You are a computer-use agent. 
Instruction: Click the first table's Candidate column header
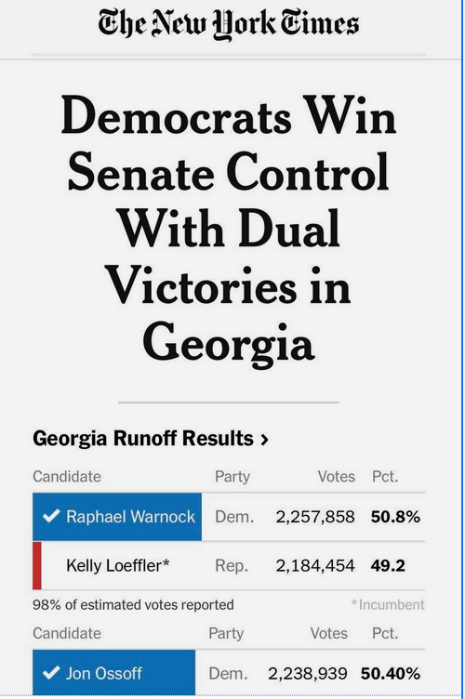tap(67, 477)
